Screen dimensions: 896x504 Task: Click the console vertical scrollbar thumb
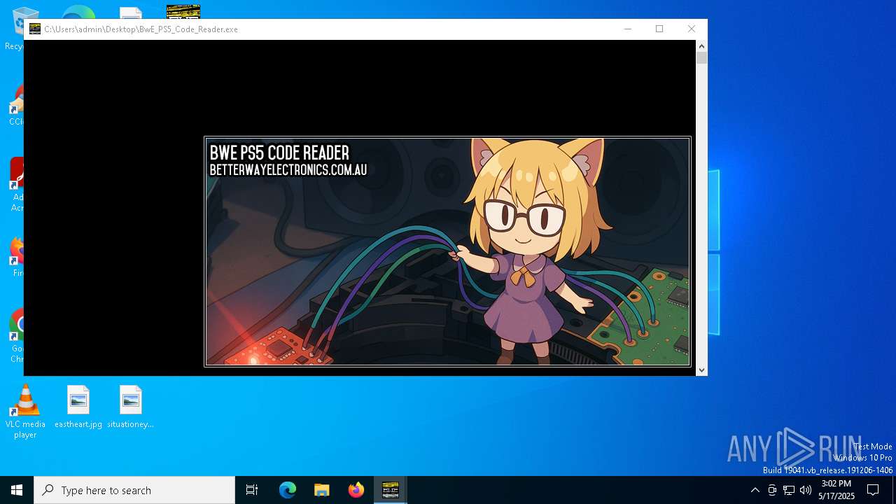(701, 58)
